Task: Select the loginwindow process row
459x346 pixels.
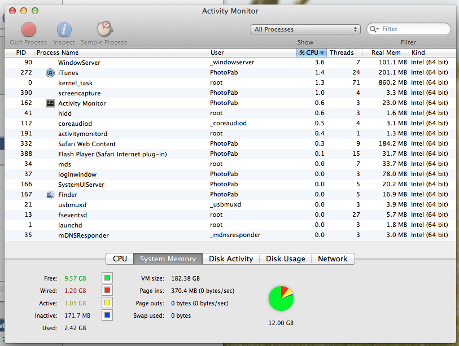Action: tap(230, 174)
